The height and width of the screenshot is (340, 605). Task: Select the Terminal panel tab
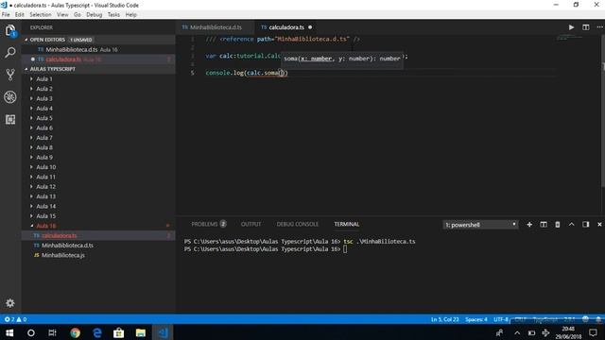coord(347,224)
